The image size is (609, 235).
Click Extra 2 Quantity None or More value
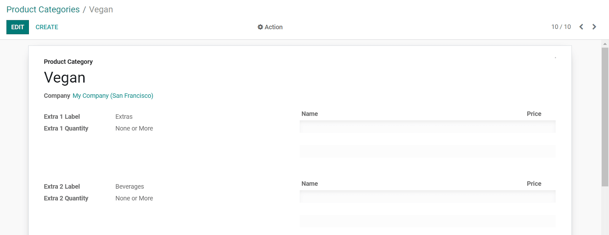click(x=134, y=198)
